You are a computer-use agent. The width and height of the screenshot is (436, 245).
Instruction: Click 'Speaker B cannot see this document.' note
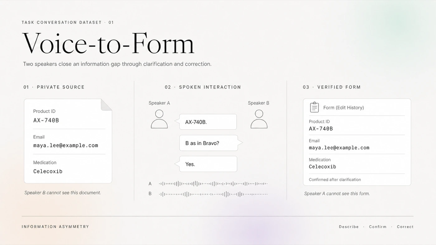(63, 193)
